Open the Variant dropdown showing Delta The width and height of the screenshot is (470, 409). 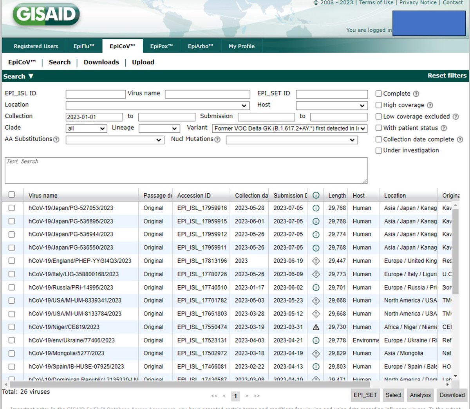(x=289, y=128)
